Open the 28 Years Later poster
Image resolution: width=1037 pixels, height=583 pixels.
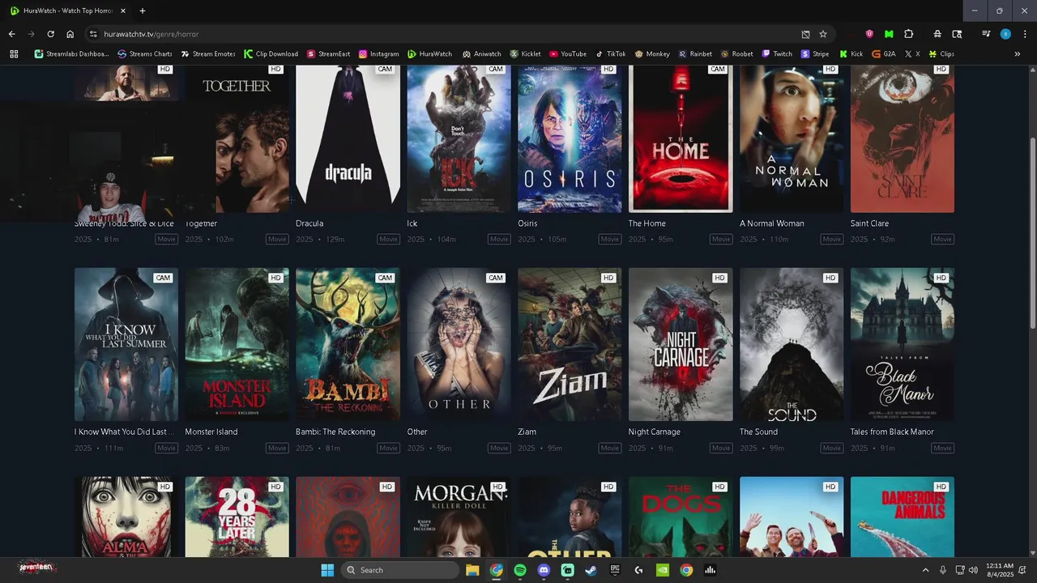237,517
